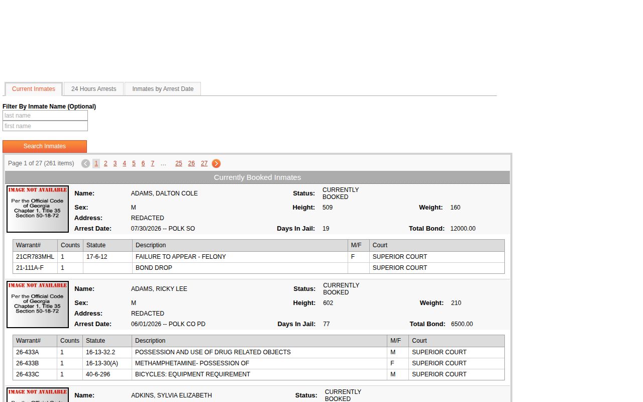This screenshot has width=643, height=402.
Task: Go to next page arrow icon
Action: [x=216, y=163]
